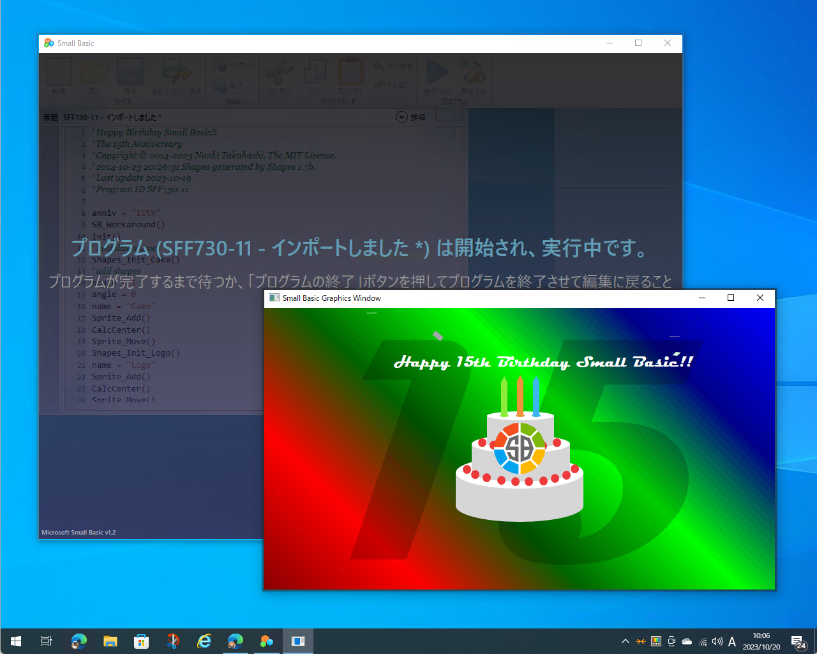Switch to the Graphics Window taskbar button
Viewport: 817px width, 654px height.
pyautogui.click(x=298, y=641)
